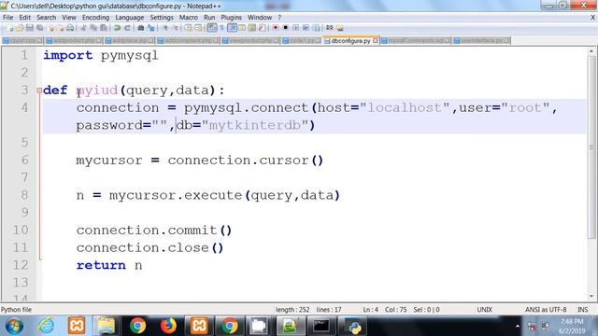Toggle the INS insert mode indicator
Image resolution: width=598 pixels, height=336 pixels.
pos(582,310)
